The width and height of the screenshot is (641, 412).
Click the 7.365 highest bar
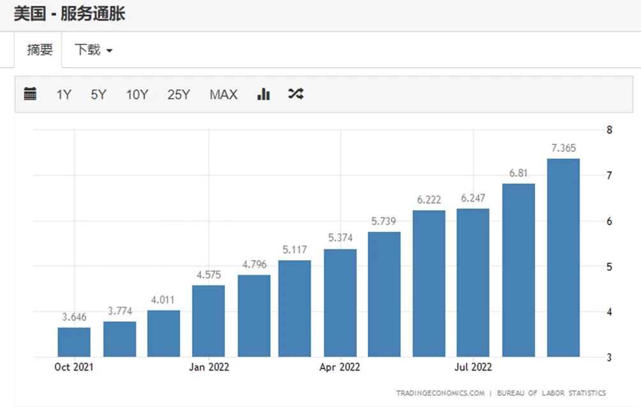(563, 257)
